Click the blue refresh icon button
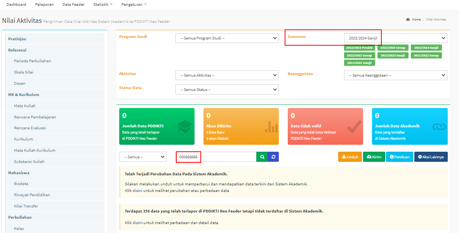 tap(273, 157)
